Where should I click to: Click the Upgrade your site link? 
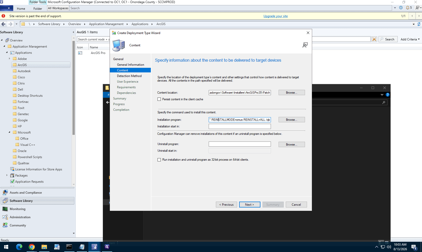point(276,16)
